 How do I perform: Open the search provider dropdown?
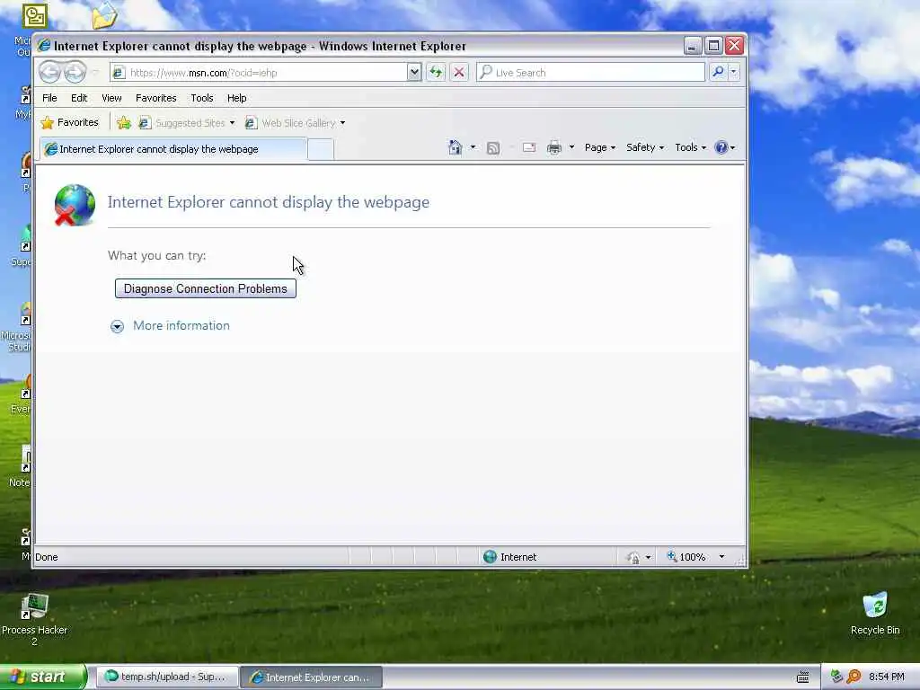(x=733, y=72)
